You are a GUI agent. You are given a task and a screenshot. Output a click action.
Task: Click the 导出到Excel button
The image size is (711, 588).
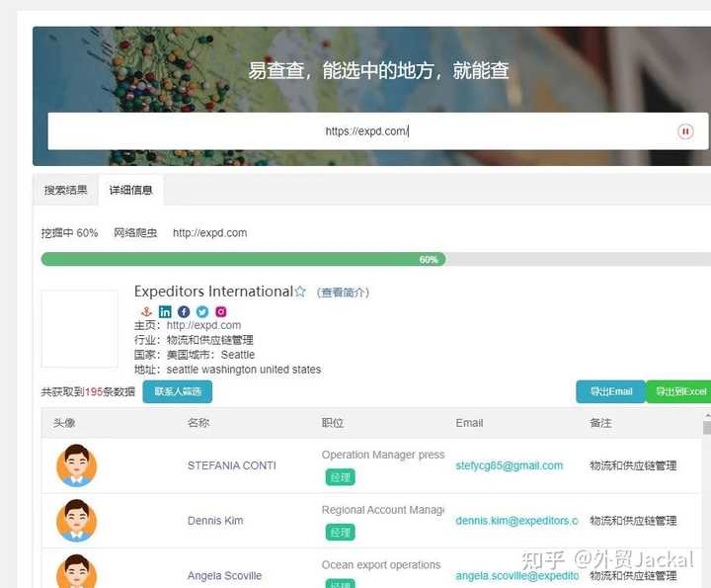click(678, 391)
